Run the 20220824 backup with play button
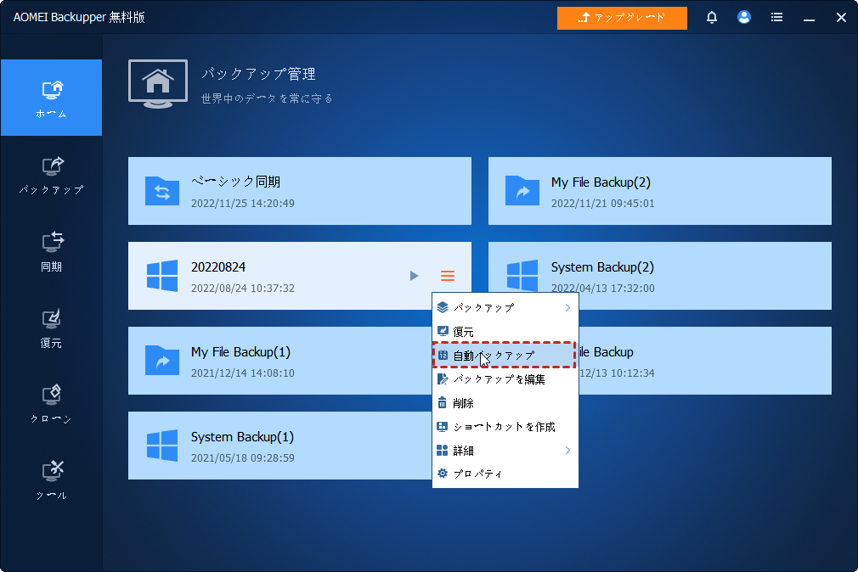 tap(415, 276)
